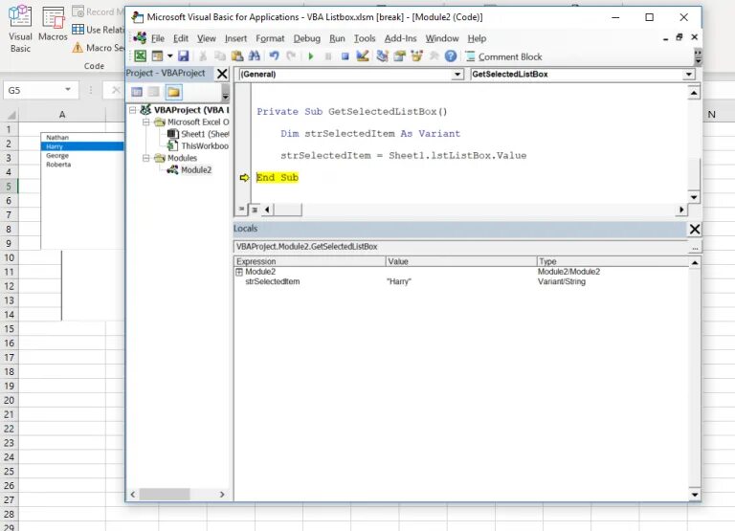The image size is (735, 531).
Task: Click View Microsoft Excel toolbar icon
Action: coord(140,56)
